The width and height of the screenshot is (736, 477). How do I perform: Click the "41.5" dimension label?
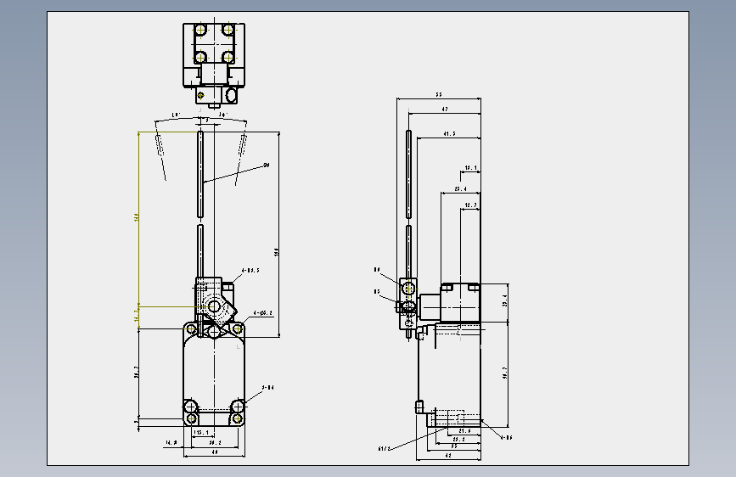449,134
